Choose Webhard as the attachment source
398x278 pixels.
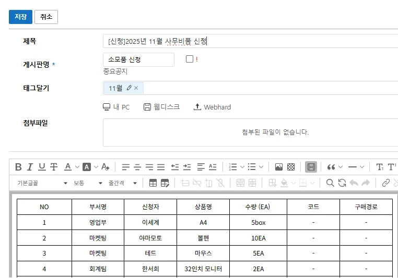click(212, 107)
